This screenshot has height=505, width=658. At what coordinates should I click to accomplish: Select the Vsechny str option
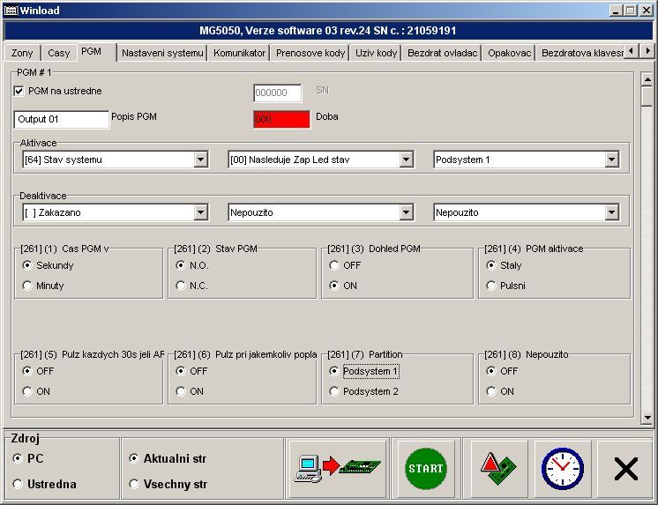[x=134, y=484]
